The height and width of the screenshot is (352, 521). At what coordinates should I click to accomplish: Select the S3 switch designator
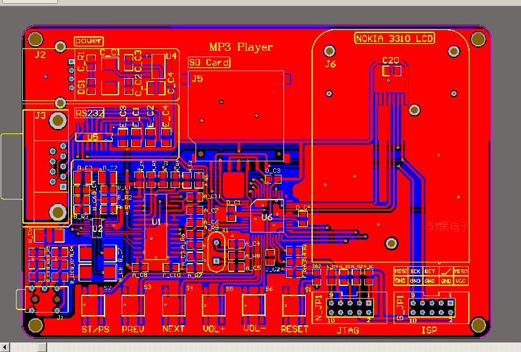coord(148,287)
